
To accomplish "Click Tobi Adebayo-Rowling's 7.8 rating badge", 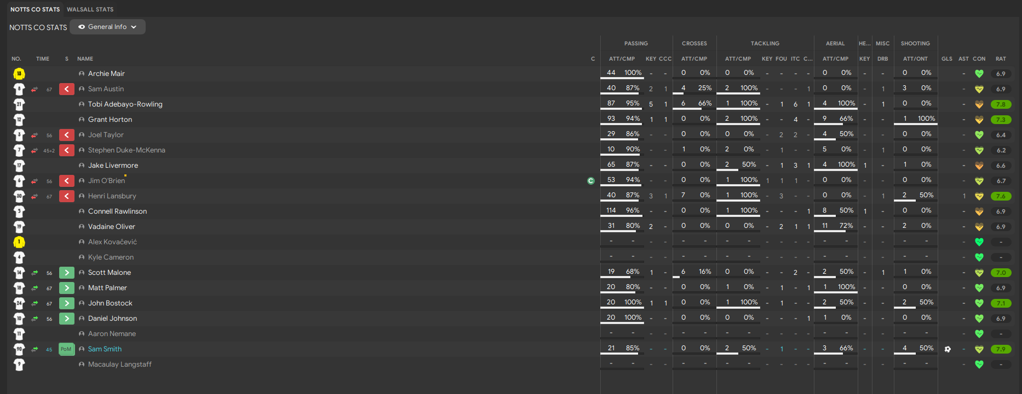I will (1001, 104).
